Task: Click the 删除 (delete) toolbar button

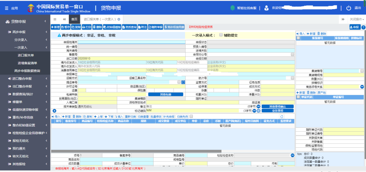Action: pyautogui.click(x=97, y=27)
